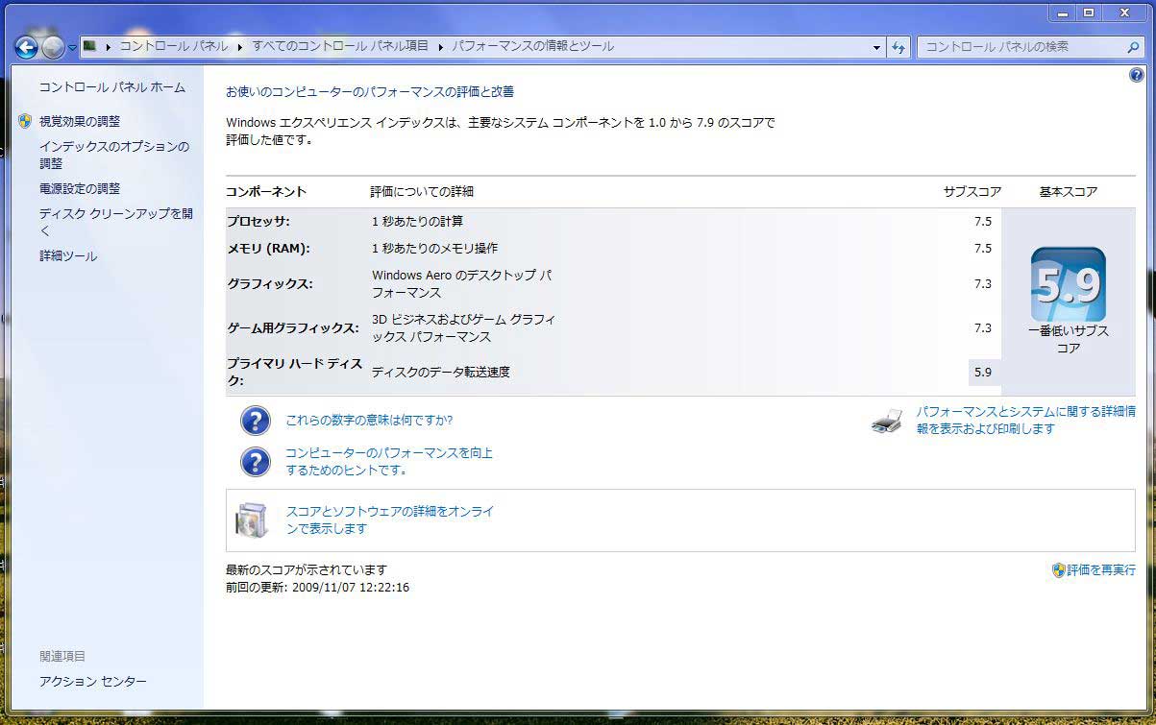Open ディスク クリーンアップを開く link
The image size is (1156, 725).
[x=116, y=222]
